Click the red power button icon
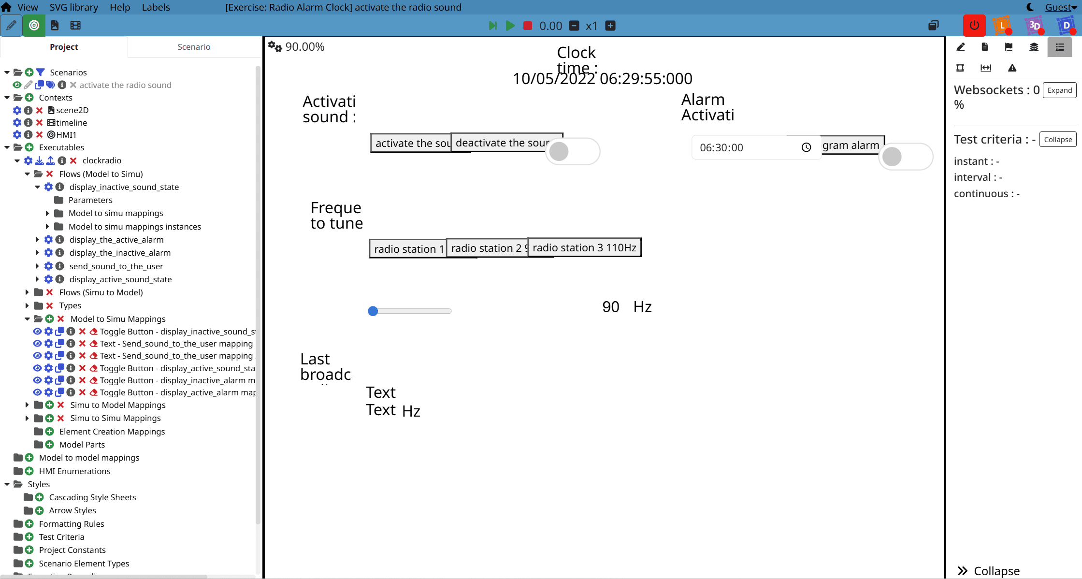Viewport: 1082px width, 579px height. pyautogui.click(x=974, y=26)
